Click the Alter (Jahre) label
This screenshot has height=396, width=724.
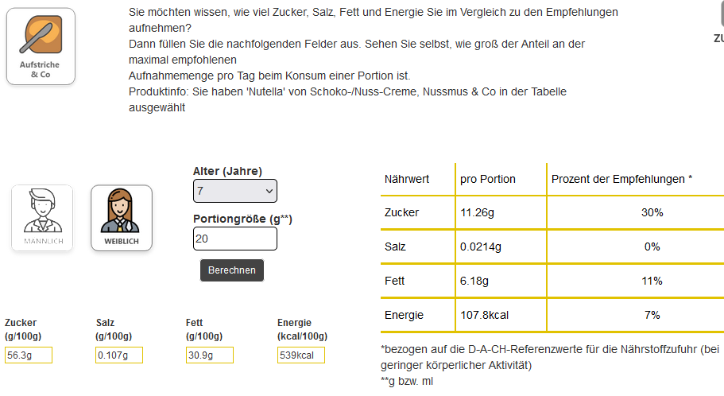point(227,171)
